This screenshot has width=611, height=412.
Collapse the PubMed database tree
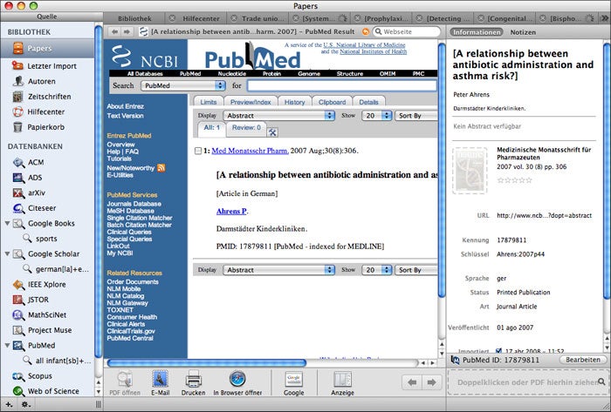tap(7, 346)
